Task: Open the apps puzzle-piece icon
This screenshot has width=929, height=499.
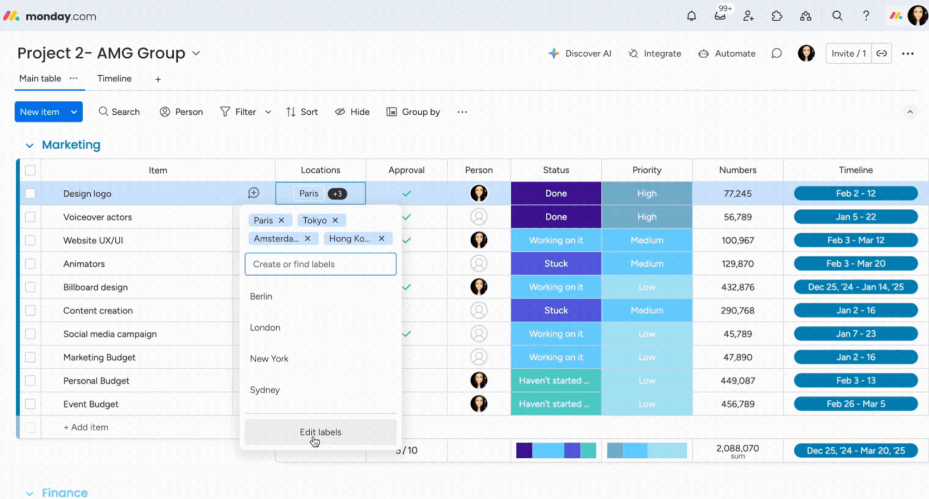Action: (777, 16)
